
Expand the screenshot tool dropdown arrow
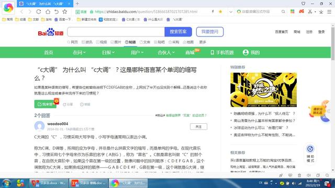point(315,12)
